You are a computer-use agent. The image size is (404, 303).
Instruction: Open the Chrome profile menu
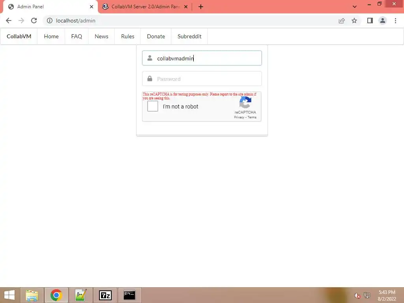383,21
